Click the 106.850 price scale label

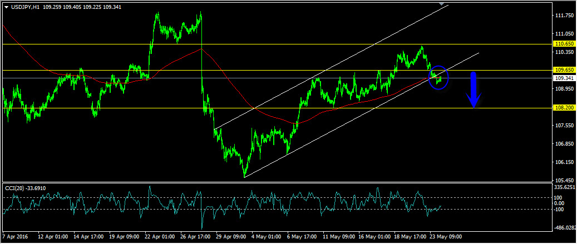click(x=564, y=144)
